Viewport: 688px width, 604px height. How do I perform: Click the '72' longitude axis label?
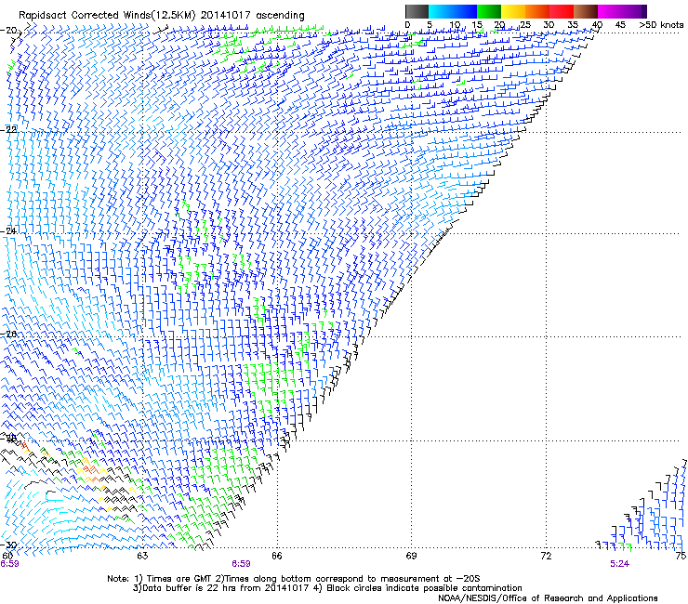tap(546, 556)
